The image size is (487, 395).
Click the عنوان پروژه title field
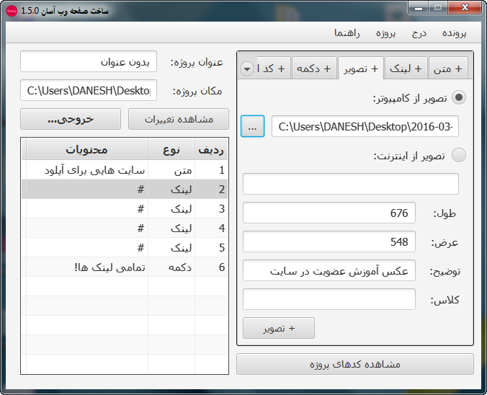(89, 61)
